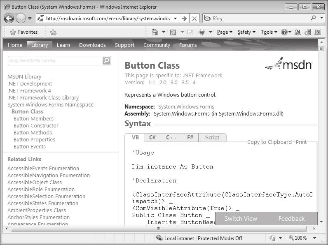Select Button Properties in the tree
Image resolution: width=328 pixels, height=245 pixels.
(x=34, y=140)
